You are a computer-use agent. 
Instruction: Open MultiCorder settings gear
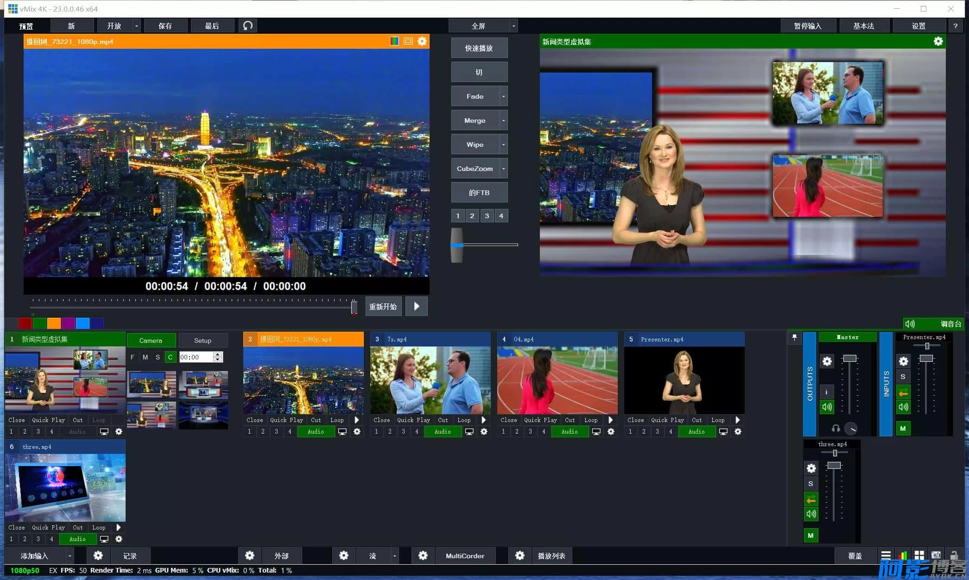click(423, 555)
